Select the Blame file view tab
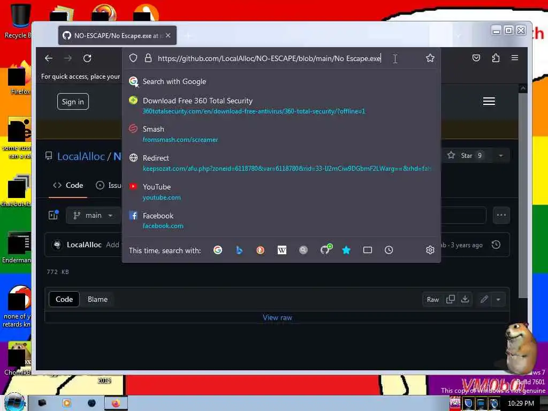Viewport: 548px width, 411px height. (97, 300)
